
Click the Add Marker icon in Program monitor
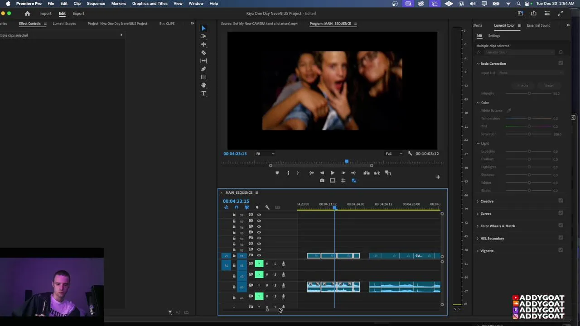tap(277, 173)
